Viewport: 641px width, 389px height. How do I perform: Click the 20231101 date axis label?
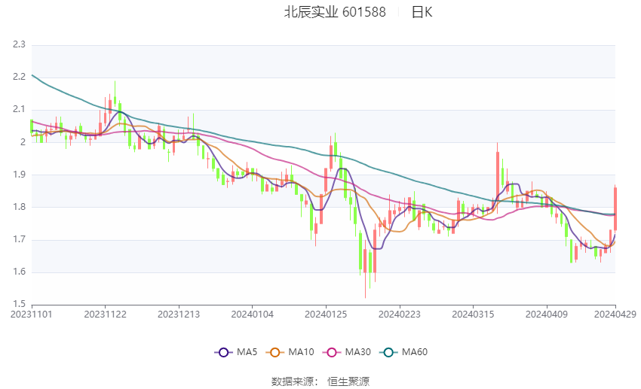(x=31, y=314)
